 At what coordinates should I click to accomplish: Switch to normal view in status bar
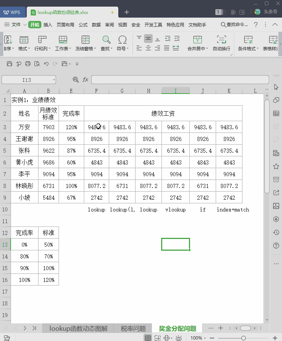(x=148, y=338)
